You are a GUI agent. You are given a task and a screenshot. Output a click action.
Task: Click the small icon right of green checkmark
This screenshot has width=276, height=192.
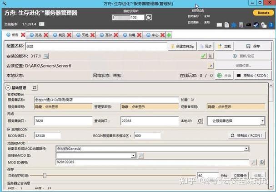(x=210, y=56)
